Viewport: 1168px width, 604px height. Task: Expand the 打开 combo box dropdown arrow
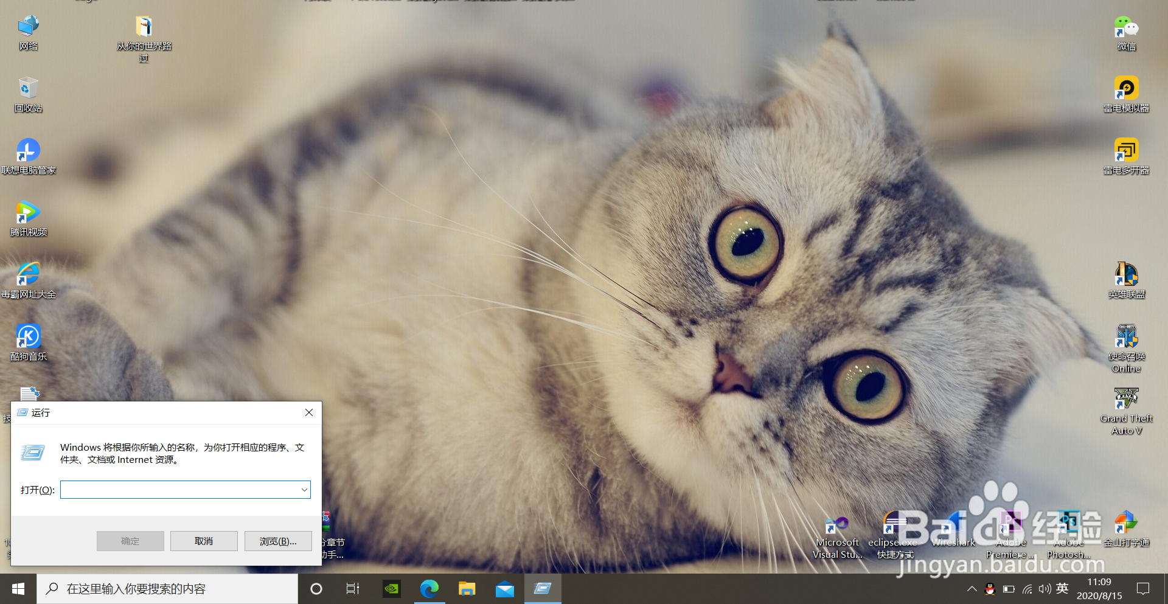(x=304, y=490)
